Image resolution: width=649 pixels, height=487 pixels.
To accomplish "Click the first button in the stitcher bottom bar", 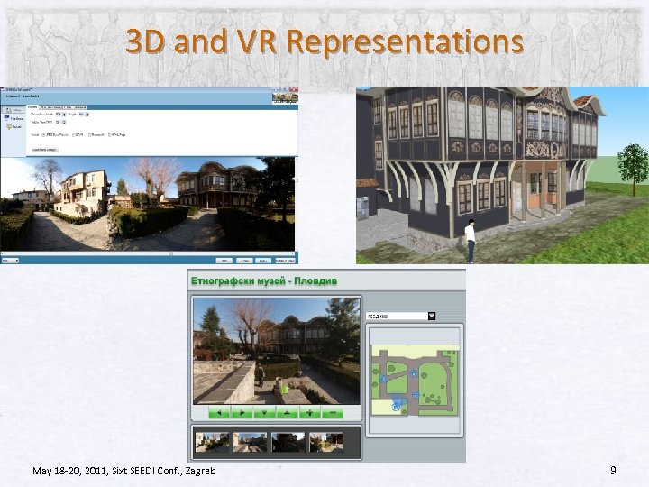I will (224, 261).
